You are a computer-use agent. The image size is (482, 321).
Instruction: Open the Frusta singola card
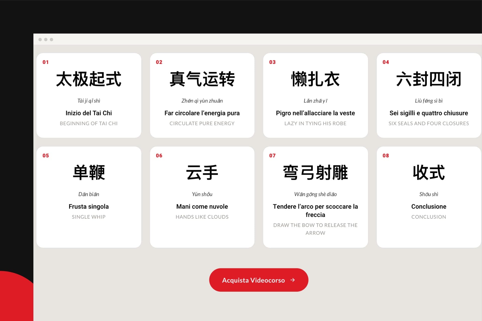[89, 197]
